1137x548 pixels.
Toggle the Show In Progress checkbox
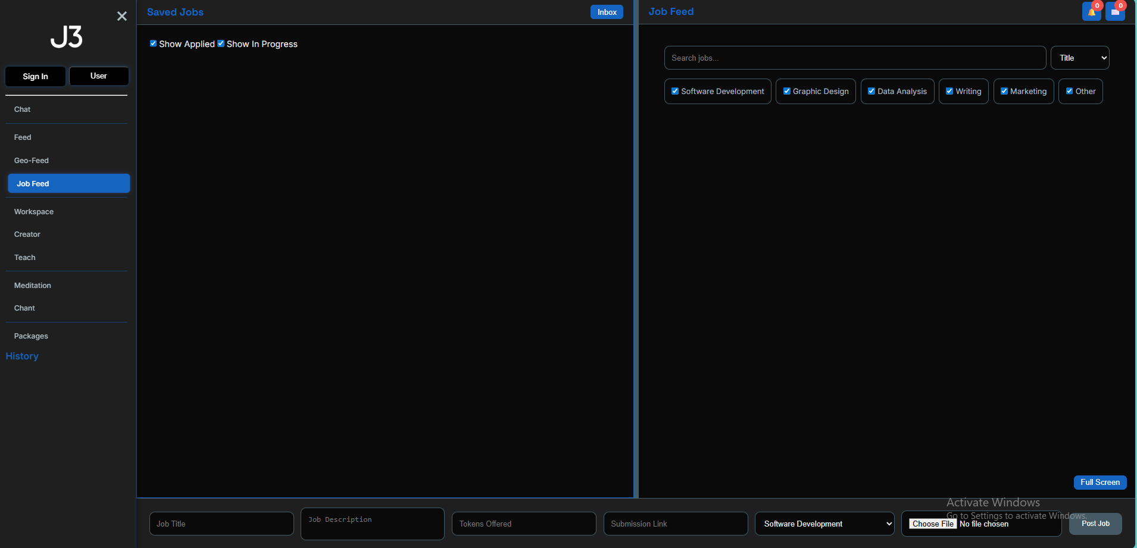[x=221, y=43]
